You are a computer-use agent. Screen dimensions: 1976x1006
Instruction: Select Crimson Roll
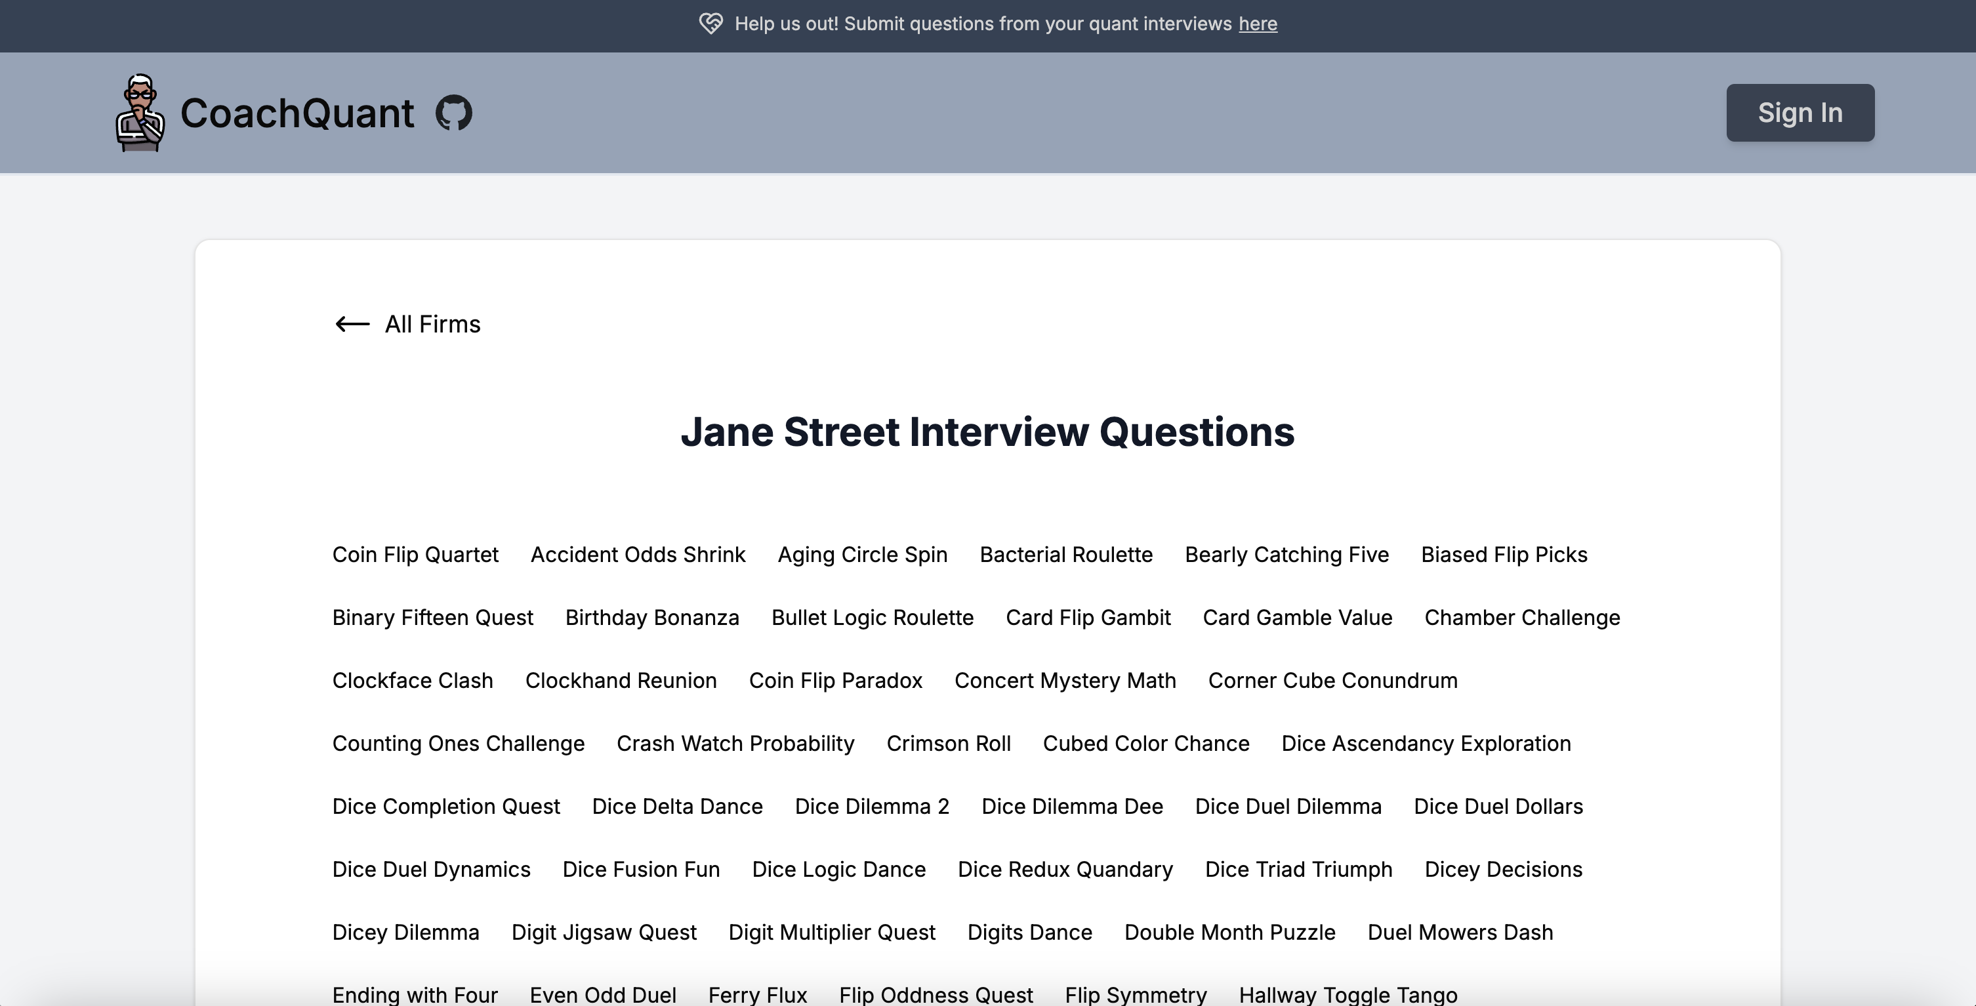948,743
